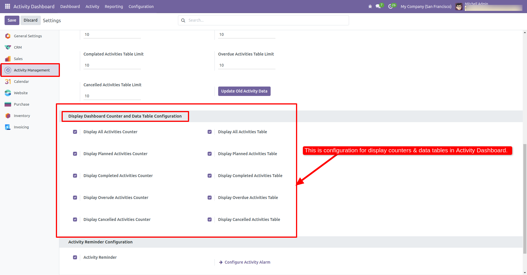This screenshot has width=527, height=275.
Task: Open the apps grid home menu
Action: coord(7,6)
